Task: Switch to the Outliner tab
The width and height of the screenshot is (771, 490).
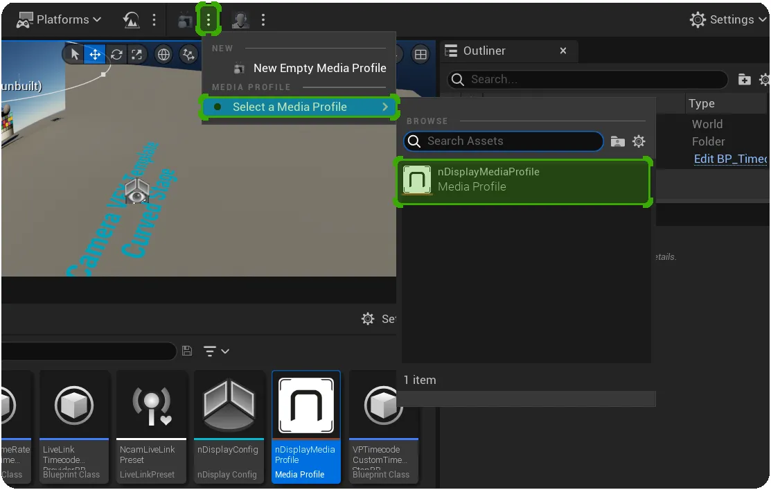Action: (x=484, y=51)
